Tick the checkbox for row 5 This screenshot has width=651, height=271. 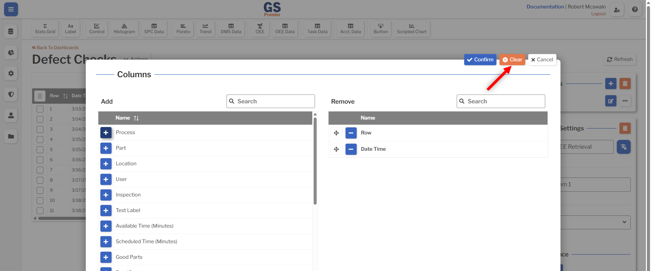tap(40, 150)
